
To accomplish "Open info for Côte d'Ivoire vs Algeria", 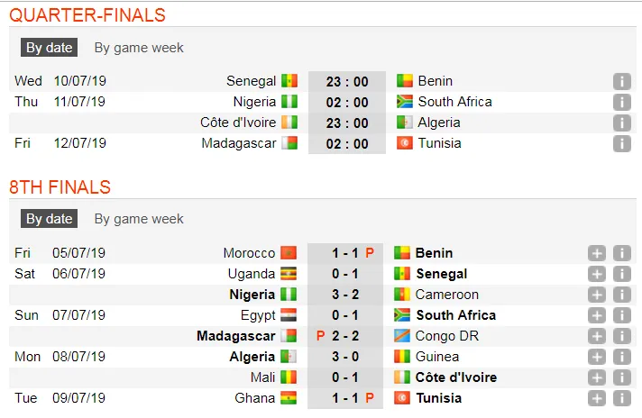I will click(621, 123).
